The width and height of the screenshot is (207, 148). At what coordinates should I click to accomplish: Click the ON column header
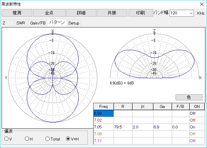tap(197, 107)
